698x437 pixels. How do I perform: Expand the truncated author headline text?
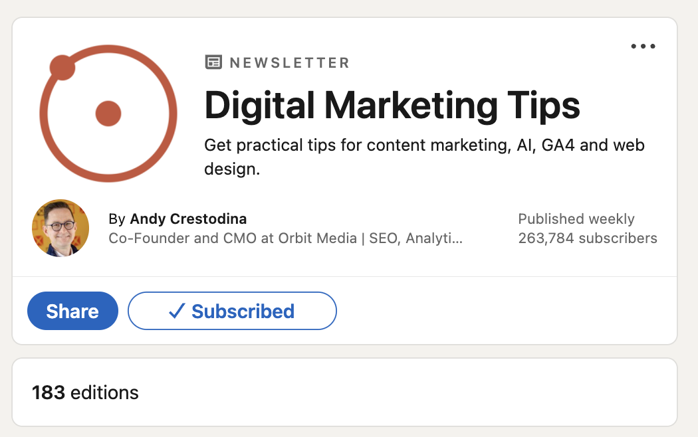[x=286, y=238]
